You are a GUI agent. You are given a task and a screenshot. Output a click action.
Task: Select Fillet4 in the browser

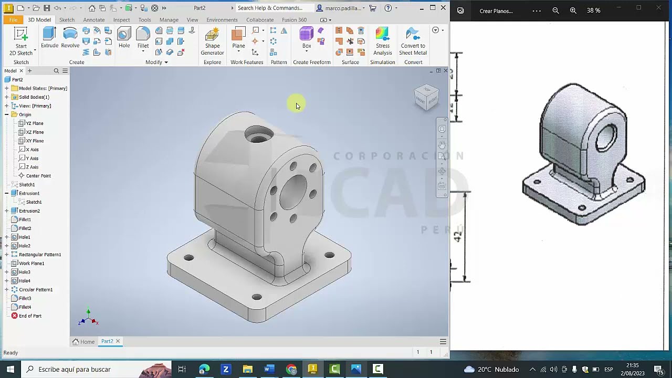coord(25,307)
